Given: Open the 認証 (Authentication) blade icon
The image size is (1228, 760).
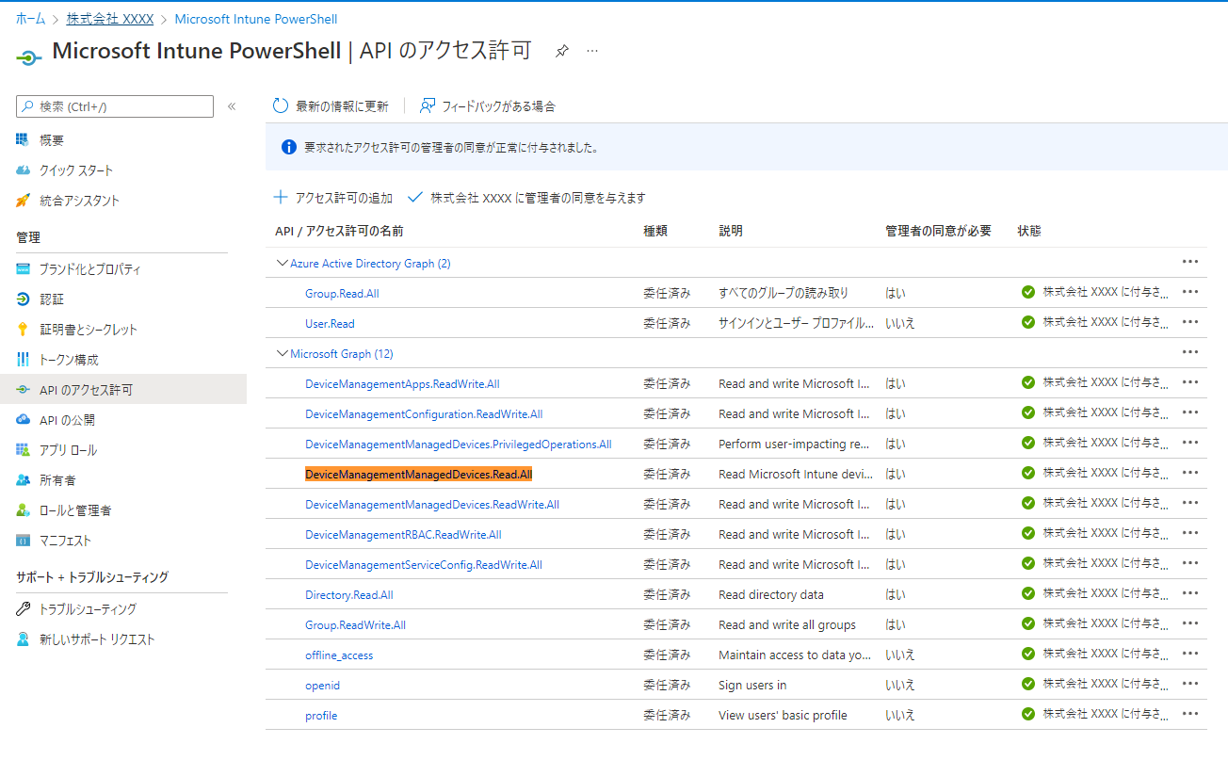Looking at the screenshot, I should (21, 299).
